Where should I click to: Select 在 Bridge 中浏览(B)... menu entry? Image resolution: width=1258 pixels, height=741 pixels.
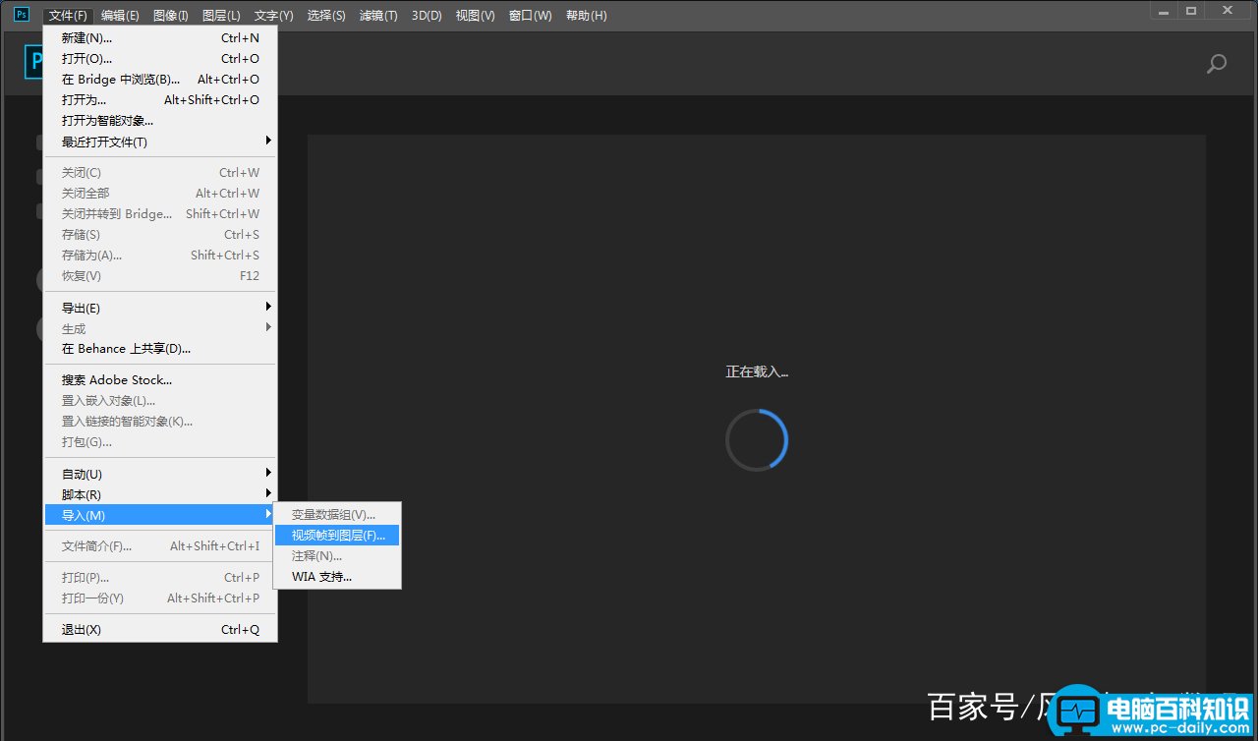tap(160, 80)
